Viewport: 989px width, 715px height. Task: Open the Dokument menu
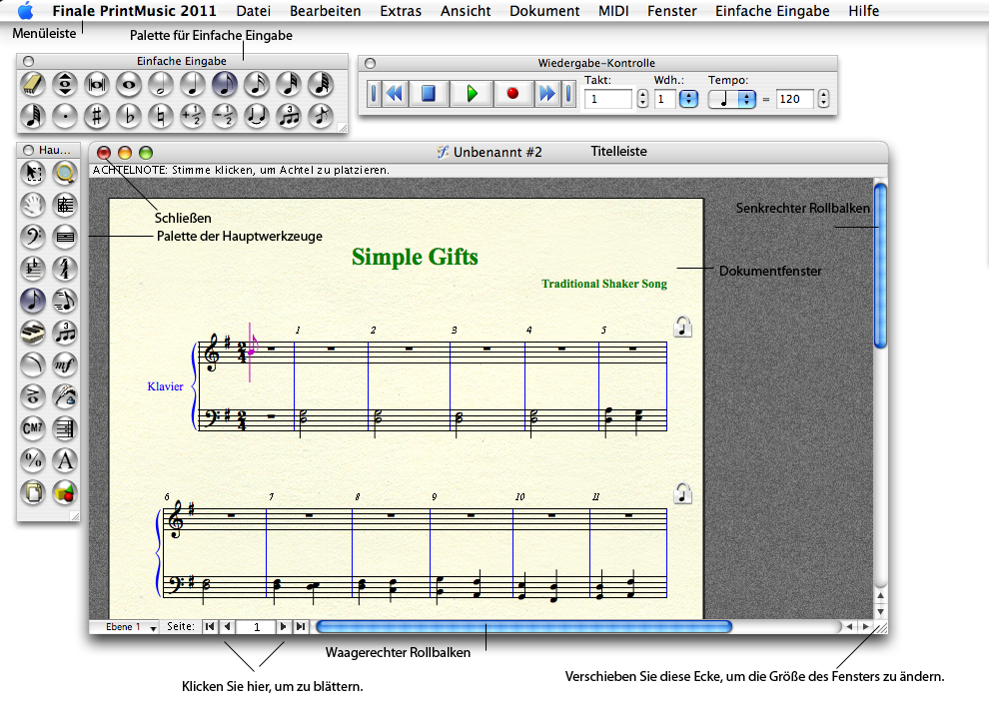[x=544, y=11]
